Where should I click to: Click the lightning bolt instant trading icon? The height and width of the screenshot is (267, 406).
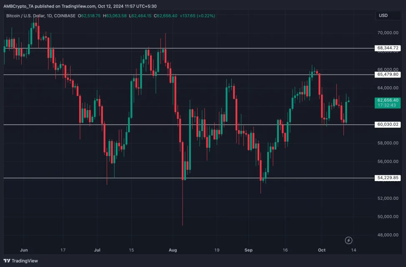point(348,240)
